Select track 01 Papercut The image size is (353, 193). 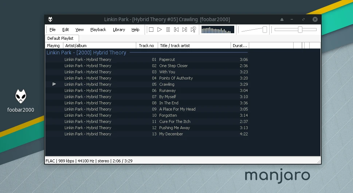click(147, 59)
